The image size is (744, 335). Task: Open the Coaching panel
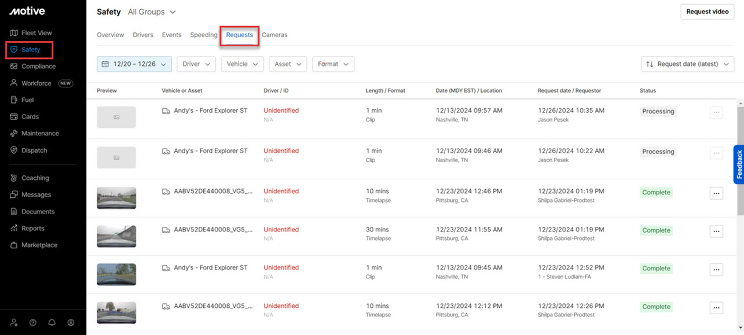pos(34,178)
